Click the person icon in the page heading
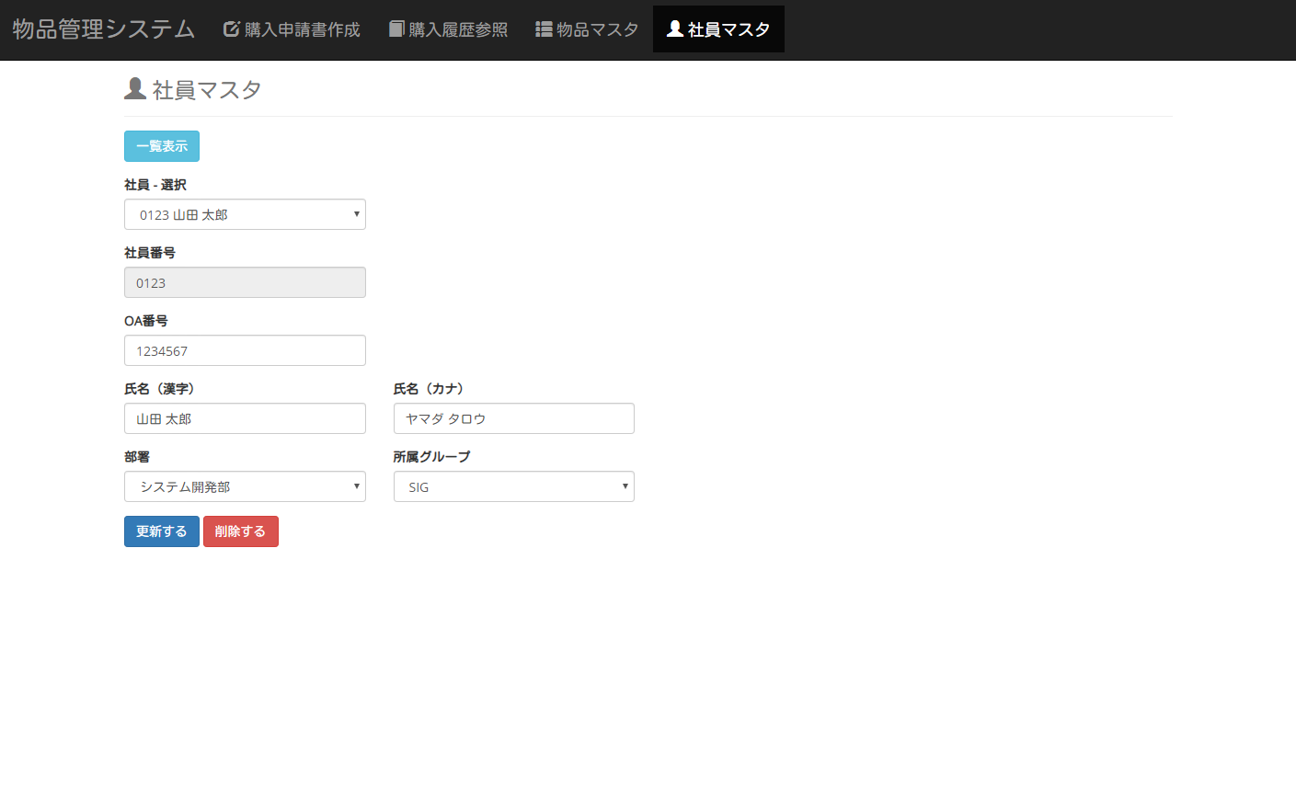This screenshot has width=1296, height=788. 135,88
